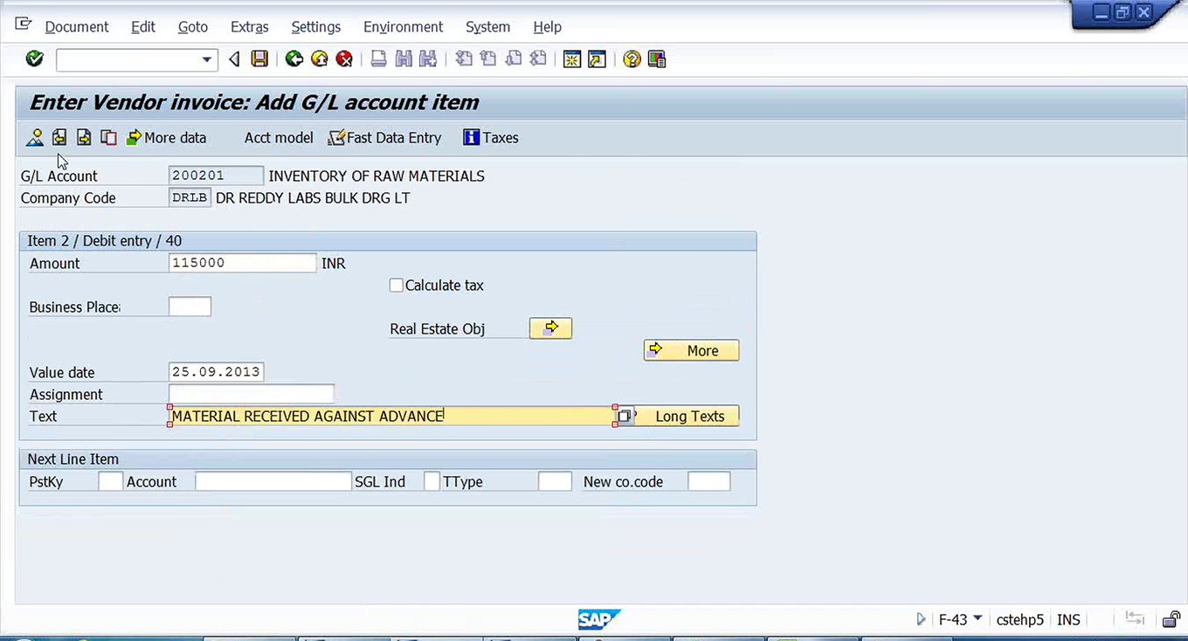
Task: Click the status bar connection arrows icon
Action: click(1135, 618)
